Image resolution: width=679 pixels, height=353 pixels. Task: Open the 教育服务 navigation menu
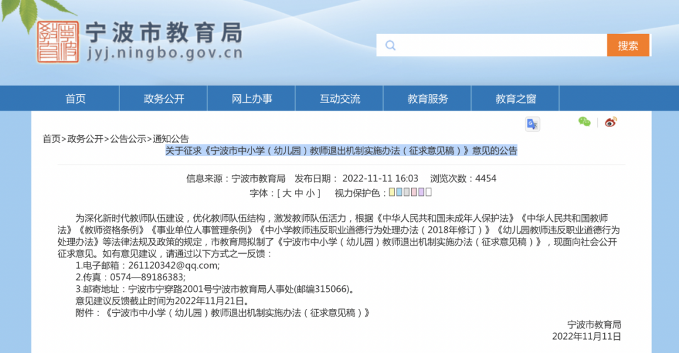tap(428, 99)
